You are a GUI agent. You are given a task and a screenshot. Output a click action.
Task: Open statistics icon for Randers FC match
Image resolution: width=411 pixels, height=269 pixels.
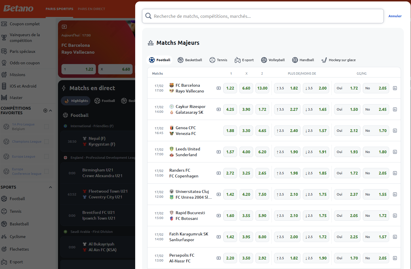395,173
